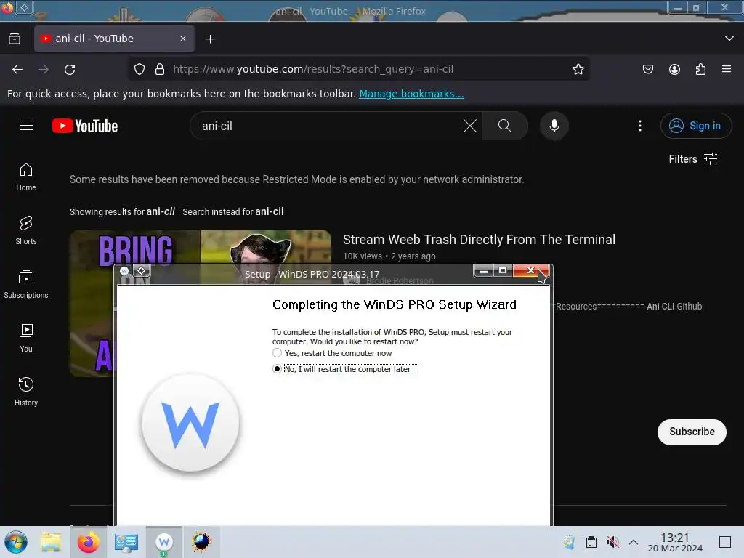Open Manage bookmarks link
This screenshot has height=558, width=744.
(x=411, y=94)
